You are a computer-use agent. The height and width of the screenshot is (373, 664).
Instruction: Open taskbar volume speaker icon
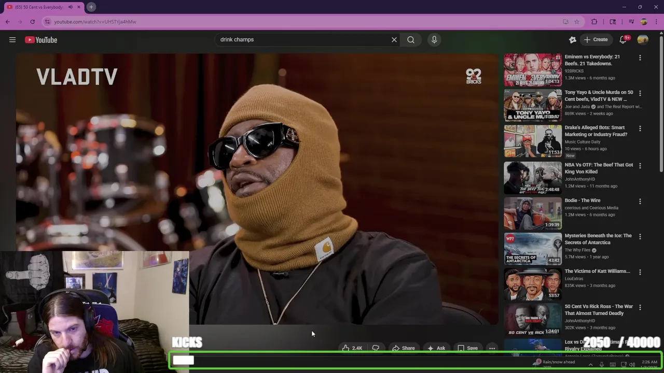(x=632, y=365)
